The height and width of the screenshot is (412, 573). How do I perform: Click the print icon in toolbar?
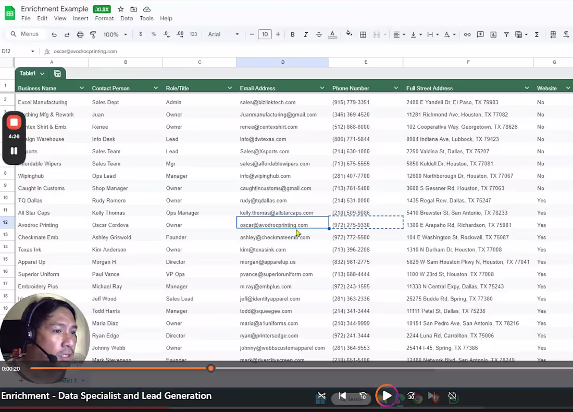tap(80, 34)
